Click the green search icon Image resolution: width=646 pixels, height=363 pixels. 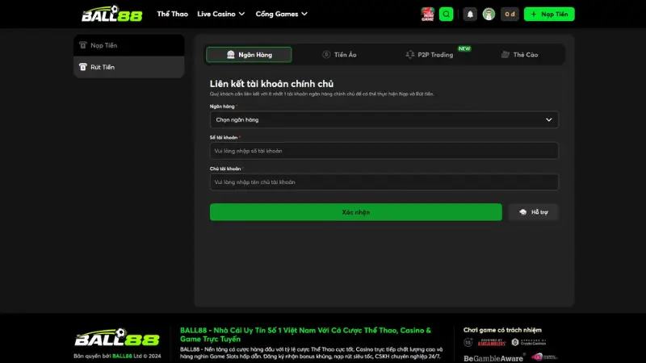coord(447,14)
